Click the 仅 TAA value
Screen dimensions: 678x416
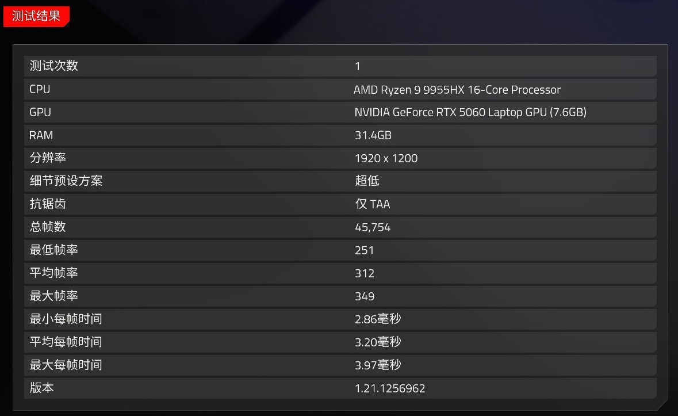pos(371,204)
